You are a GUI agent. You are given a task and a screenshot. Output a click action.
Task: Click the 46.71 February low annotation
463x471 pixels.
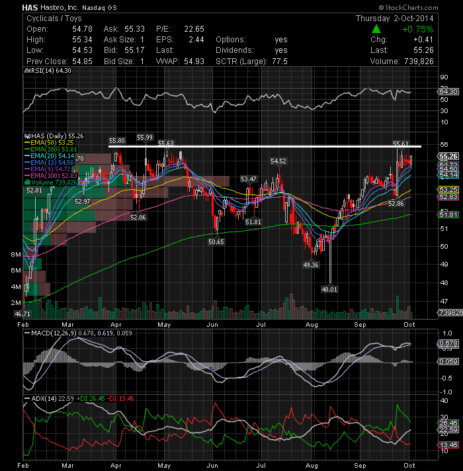(22, 314)
